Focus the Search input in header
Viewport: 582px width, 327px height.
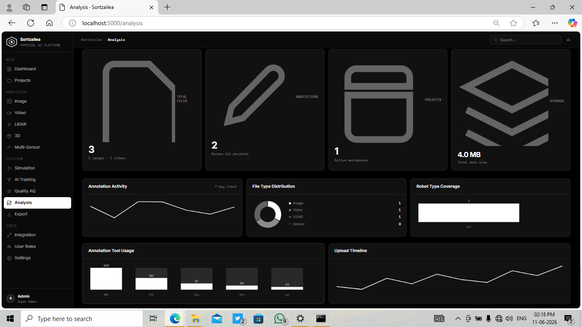pyautogui.click(x=525, y=40)
